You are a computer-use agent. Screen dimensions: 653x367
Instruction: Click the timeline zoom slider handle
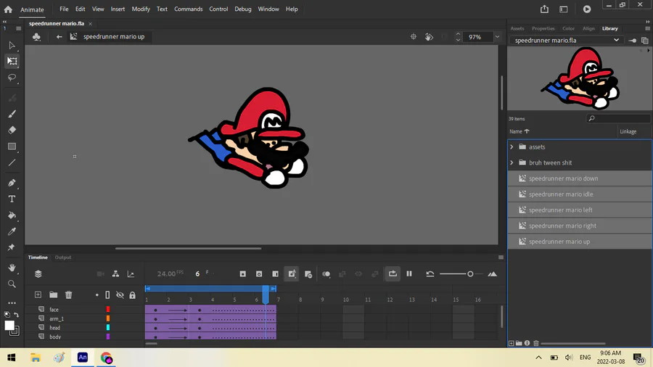pos(470,273)
